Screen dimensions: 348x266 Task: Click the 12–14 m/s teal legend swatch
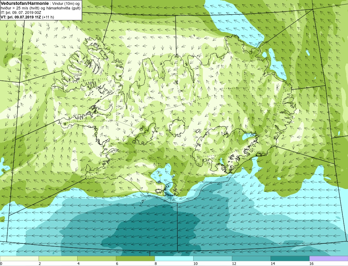(251, 258)
